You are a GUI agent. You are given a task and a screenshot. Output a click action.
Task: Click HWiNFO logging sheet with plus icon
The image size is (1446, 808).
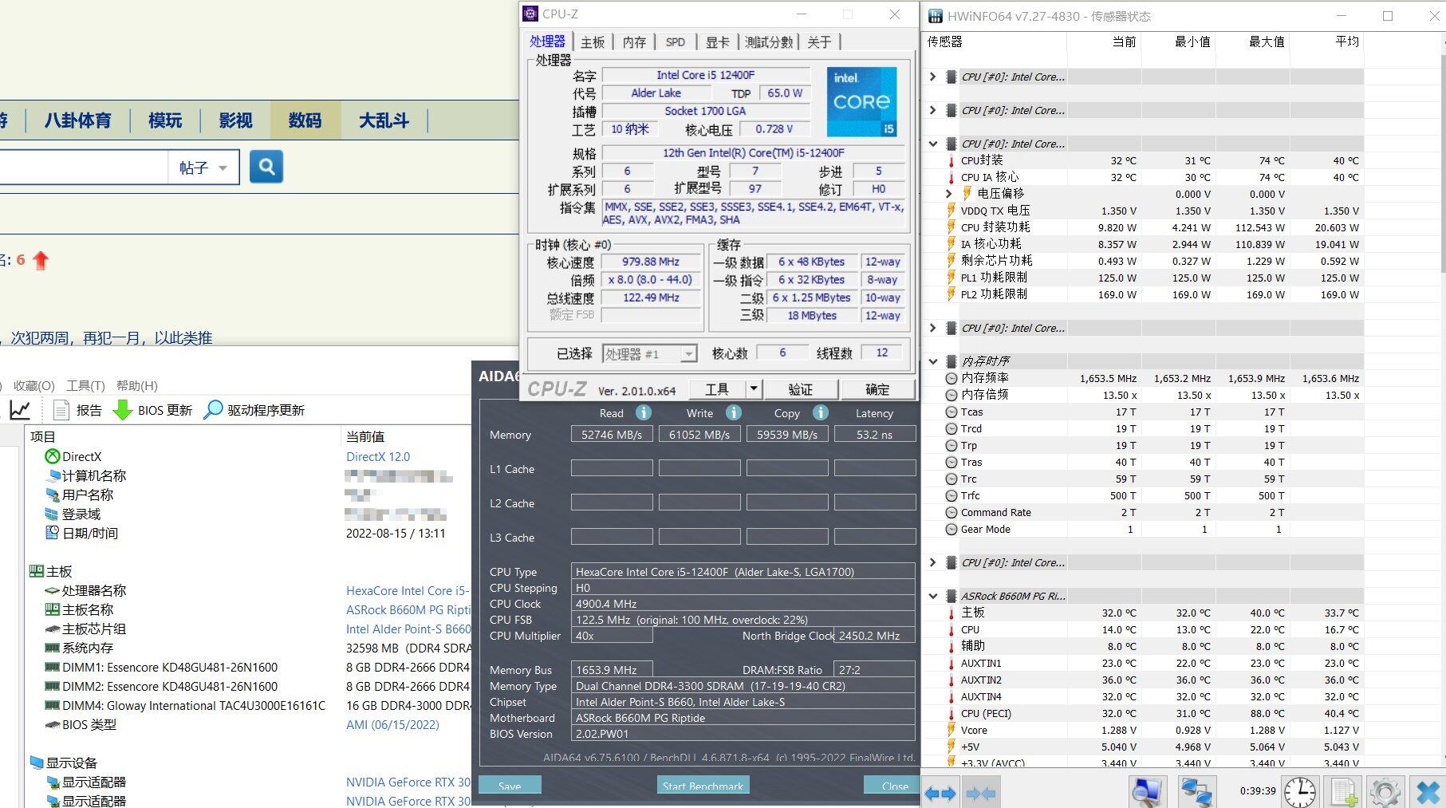1342,791
